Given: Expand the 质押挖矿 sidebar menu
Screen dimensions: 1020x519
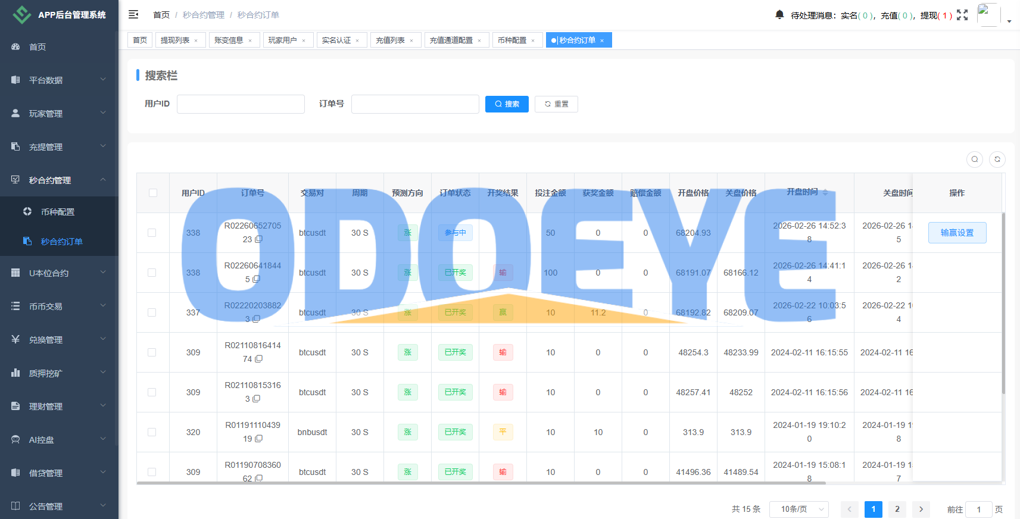Looking at the screenshot, I should click(59, 373).
